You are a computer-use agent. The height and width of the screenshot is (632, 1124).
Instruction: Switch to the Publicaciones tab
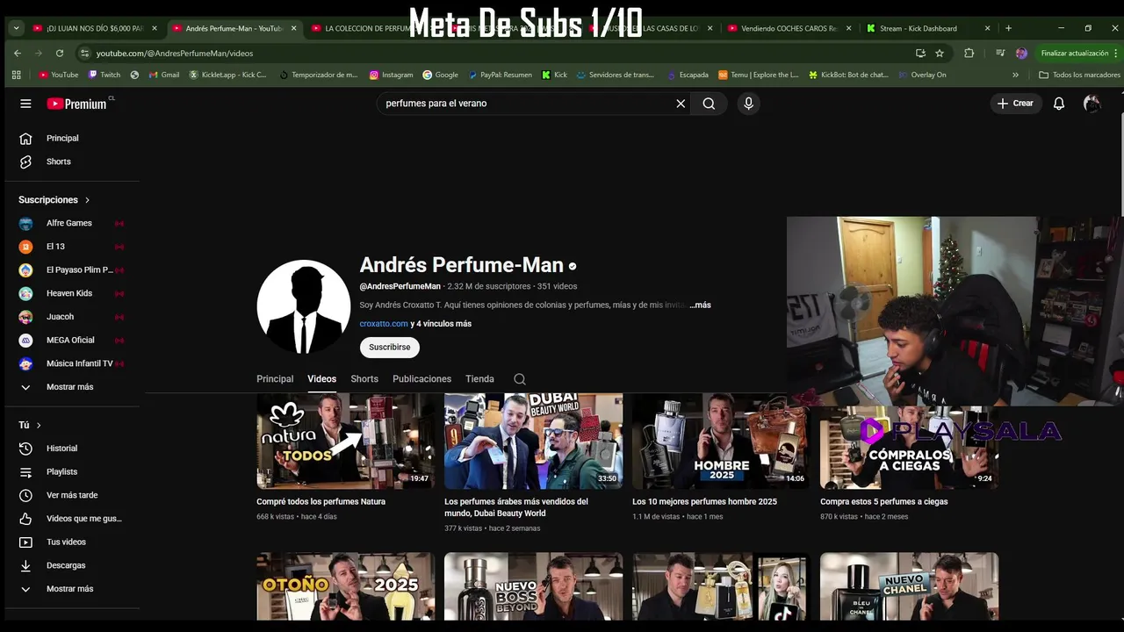[x=421, y=379]
